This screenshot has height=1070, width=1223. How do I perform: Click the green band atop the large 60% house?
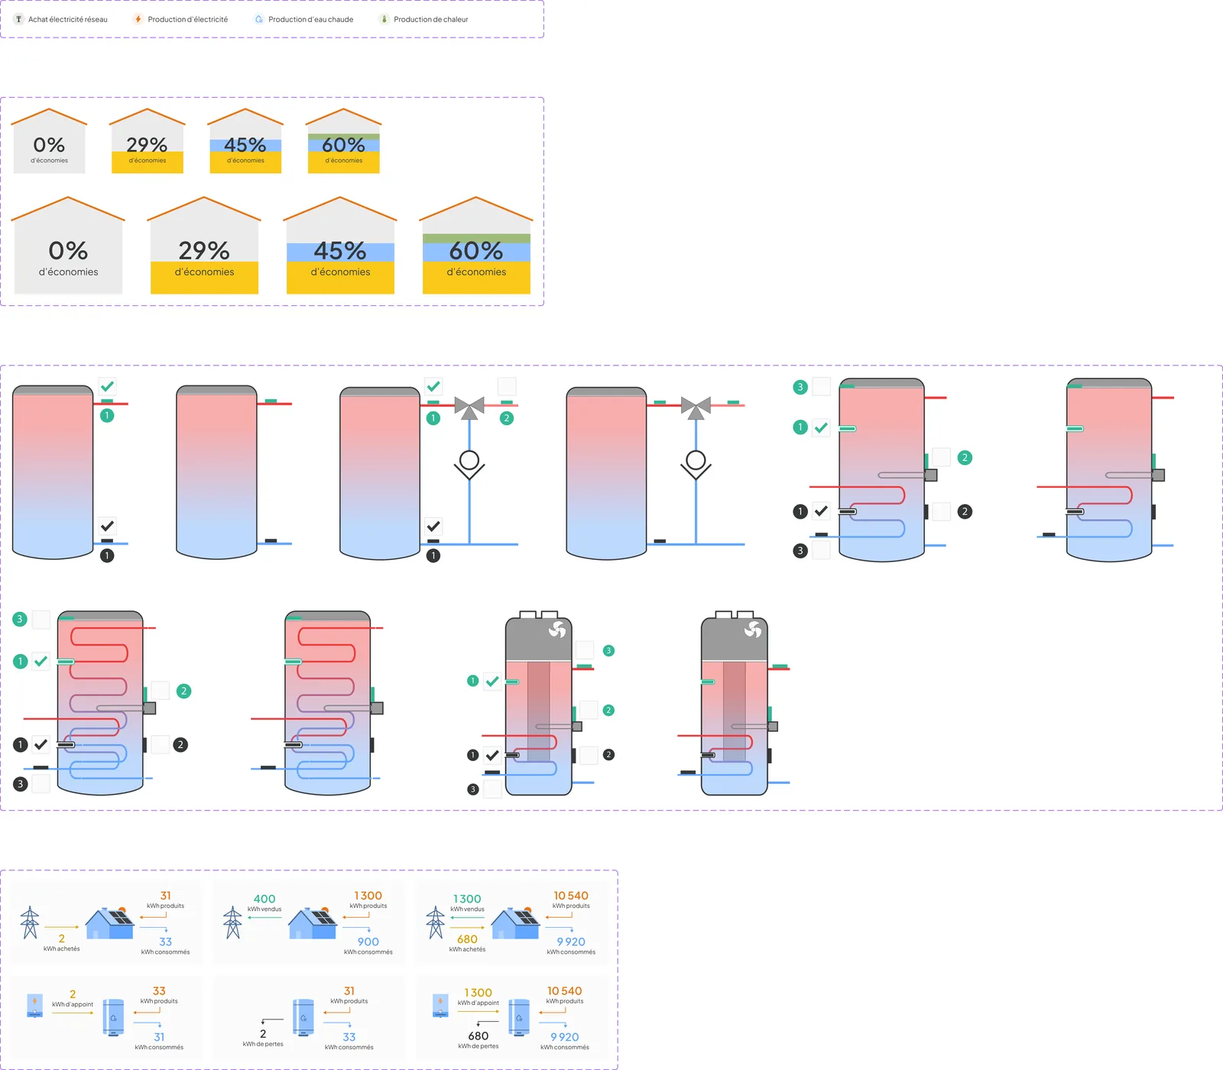(476, 239)
